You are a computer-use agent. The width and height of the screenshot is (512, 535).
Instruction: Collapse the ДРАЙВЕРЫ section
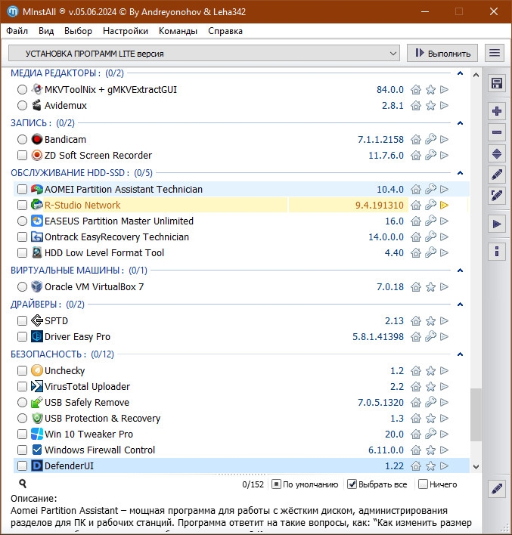pos(460,304)
